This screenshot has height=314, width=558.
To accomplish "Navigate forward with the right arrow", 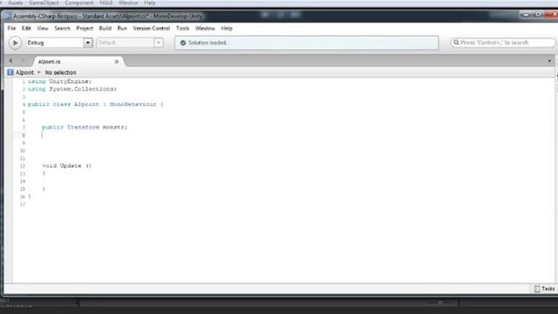I will pyautogui.click(x=23, y=61).
